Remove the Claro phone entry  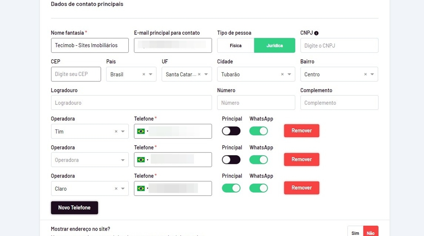301,188
